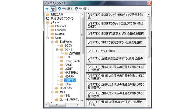Run SDEFで設定されている頂点を選択 plugin
The image size is (195, 109).
(x=116, y=42)
